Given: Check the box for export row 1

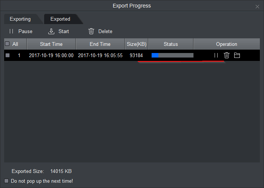Looking at the screenshot, I should (x=8, y=56).
